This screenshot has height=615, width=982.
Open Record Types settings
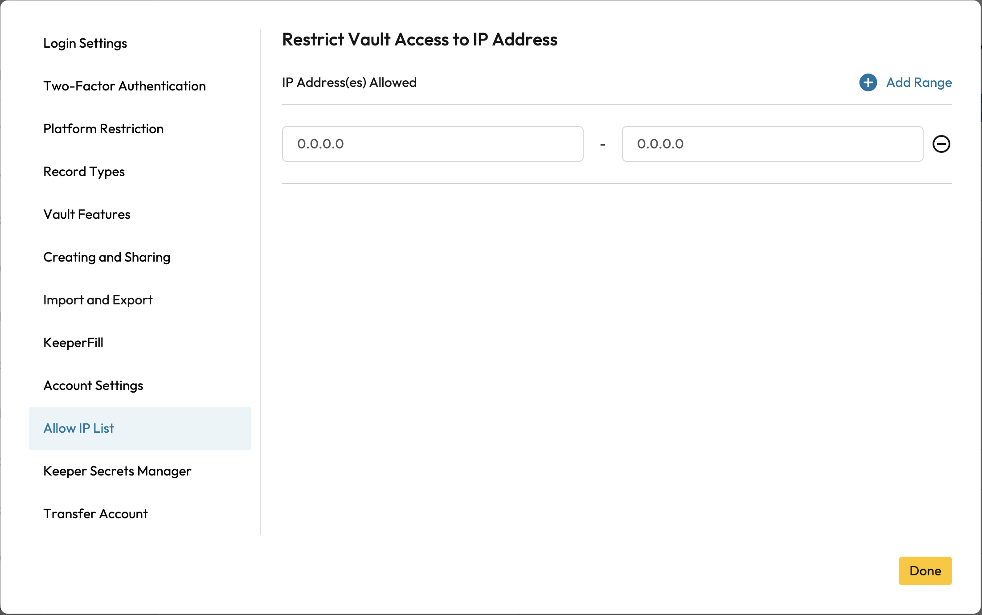pos(84,172)
